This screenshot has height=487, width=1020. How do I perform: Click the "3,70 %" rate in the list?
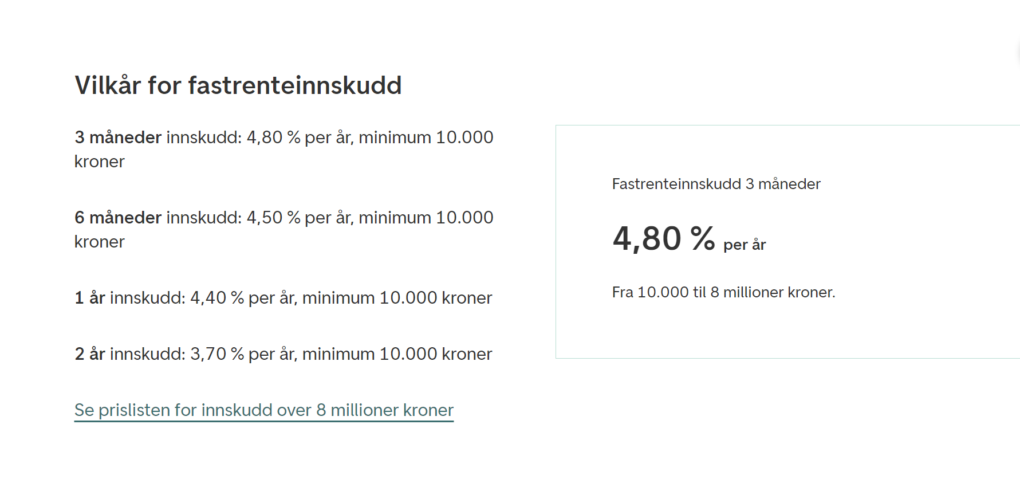click(217, 354)
